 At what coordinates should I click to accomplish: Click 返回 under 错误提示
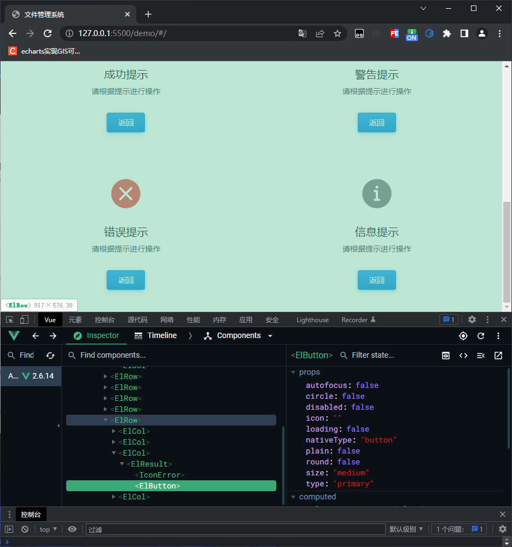click(126, 280)
